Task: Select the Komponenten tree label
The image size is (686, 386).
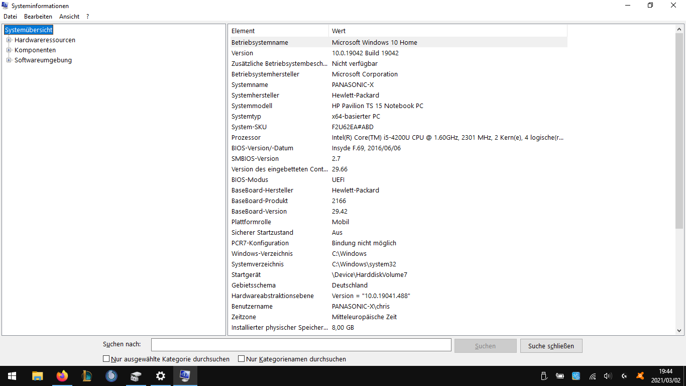Action: (35, 50)
